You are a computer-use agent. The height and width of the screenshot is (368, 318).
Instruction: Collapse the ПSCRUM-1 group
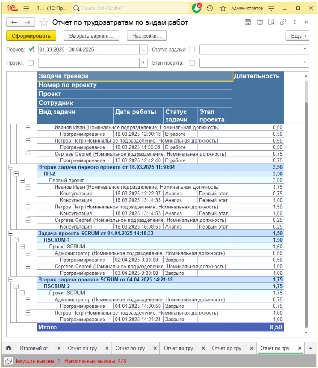16,240
